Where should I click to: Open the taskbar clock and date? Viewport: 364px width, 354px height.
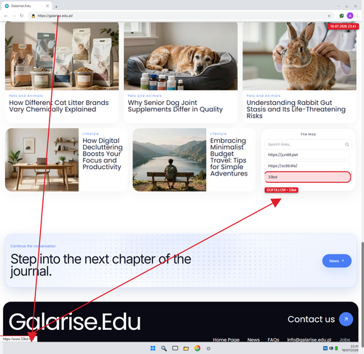coord(350,348)
